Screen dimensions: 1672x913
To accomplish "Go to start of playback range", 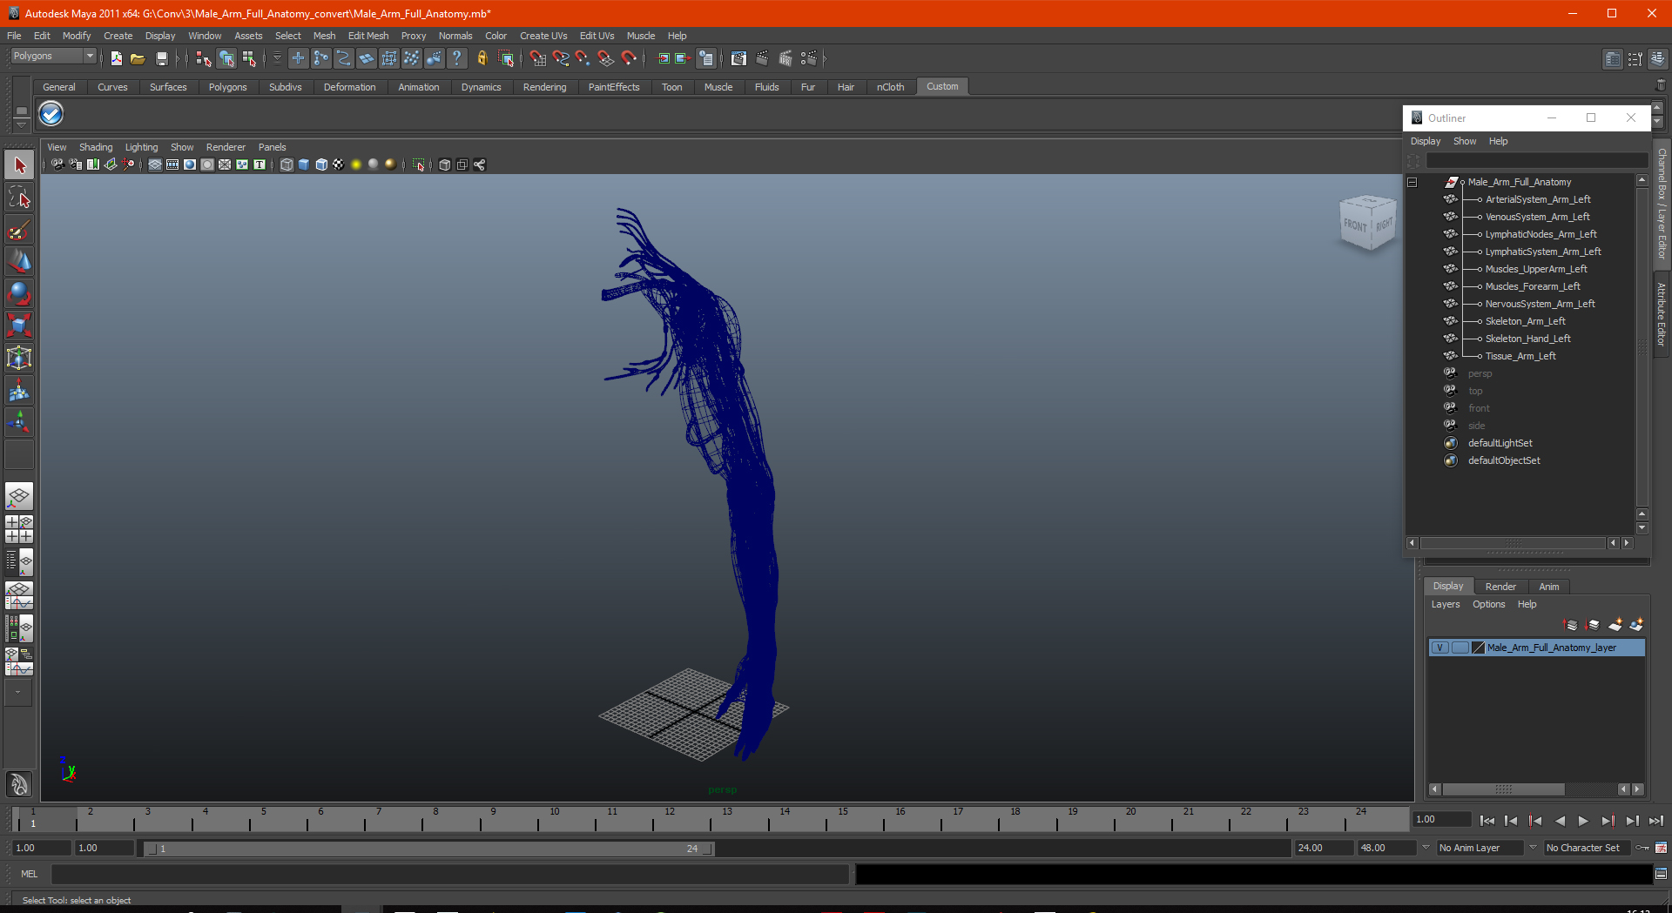I will [x=1487, y=821].
